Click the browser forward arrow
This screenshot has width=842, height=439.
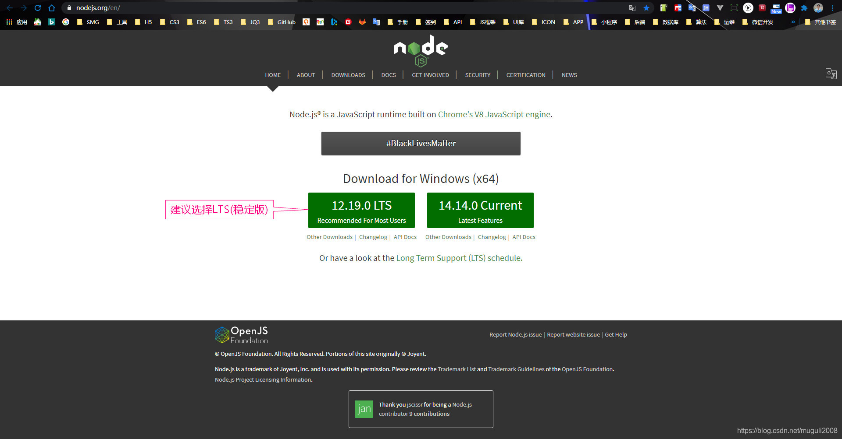pyautogui.click(x=24, y=8)
